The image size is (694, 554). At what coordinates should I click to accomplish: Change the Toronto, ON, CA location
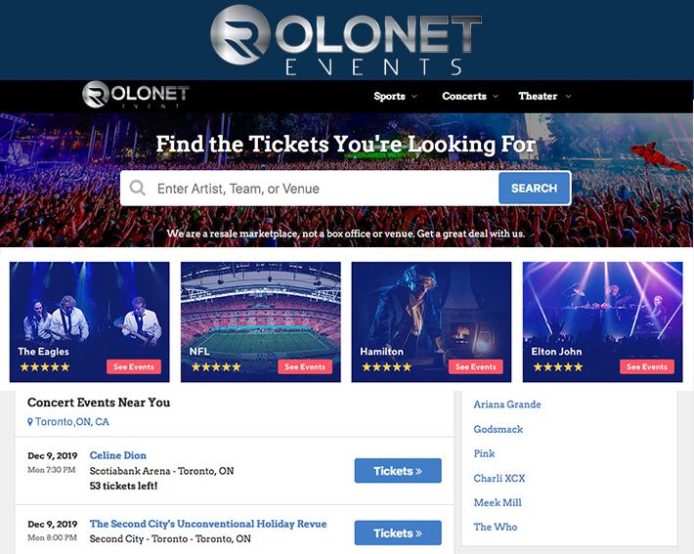(72, 422)
